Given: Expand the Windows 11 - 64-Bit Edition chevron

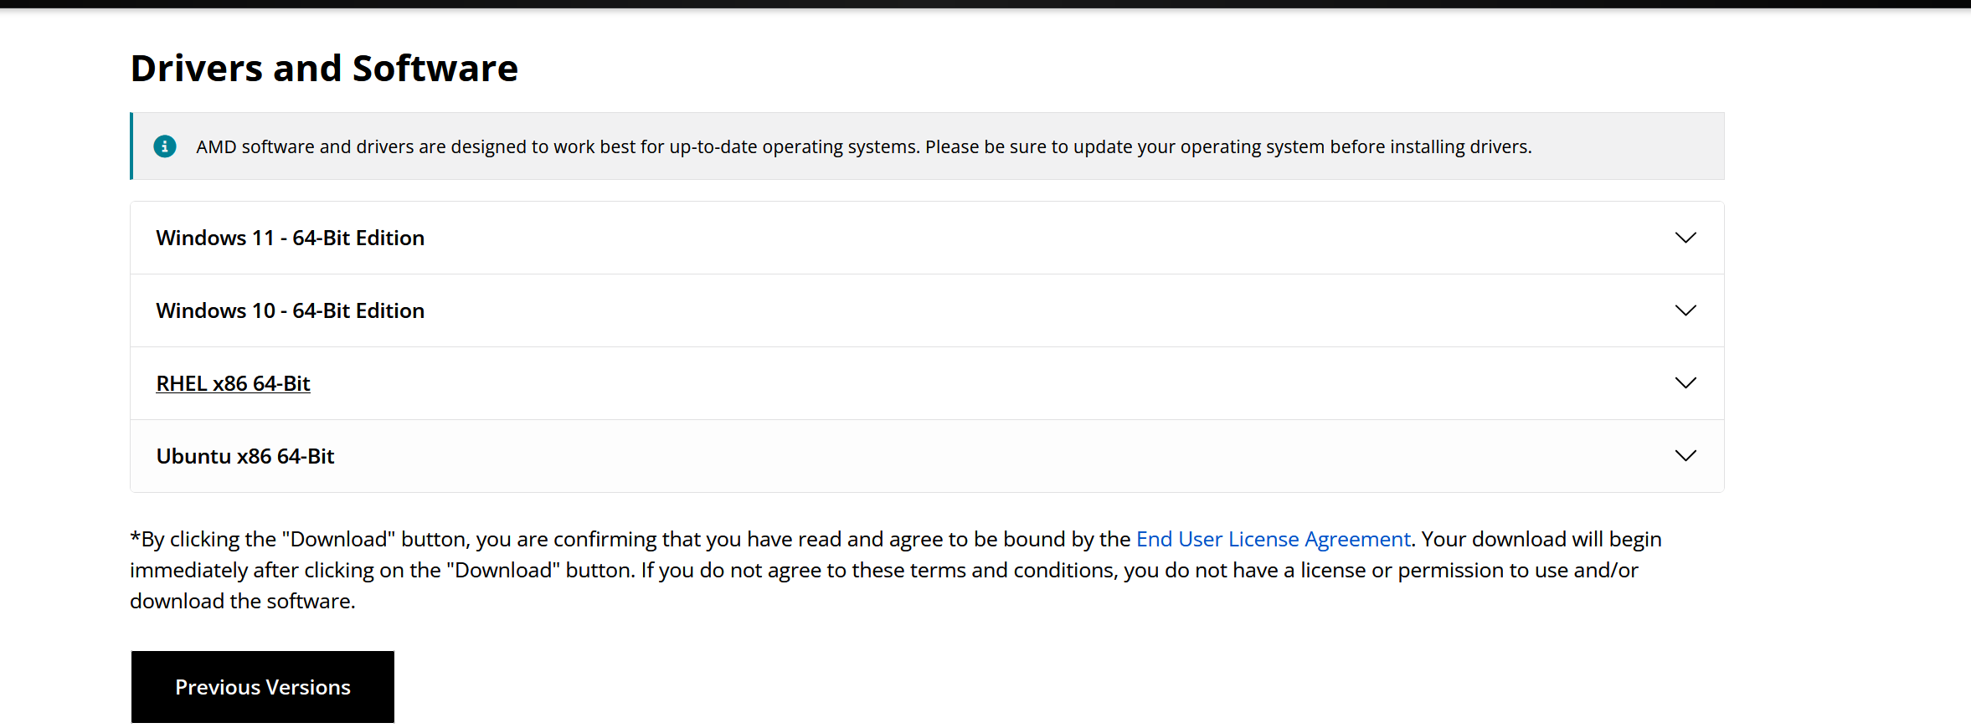Looking at the screenshot, I should pos(1685,238).
